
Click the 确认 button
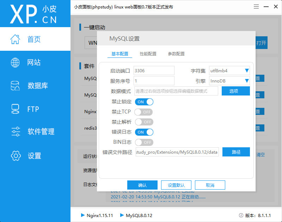[142, 185]
